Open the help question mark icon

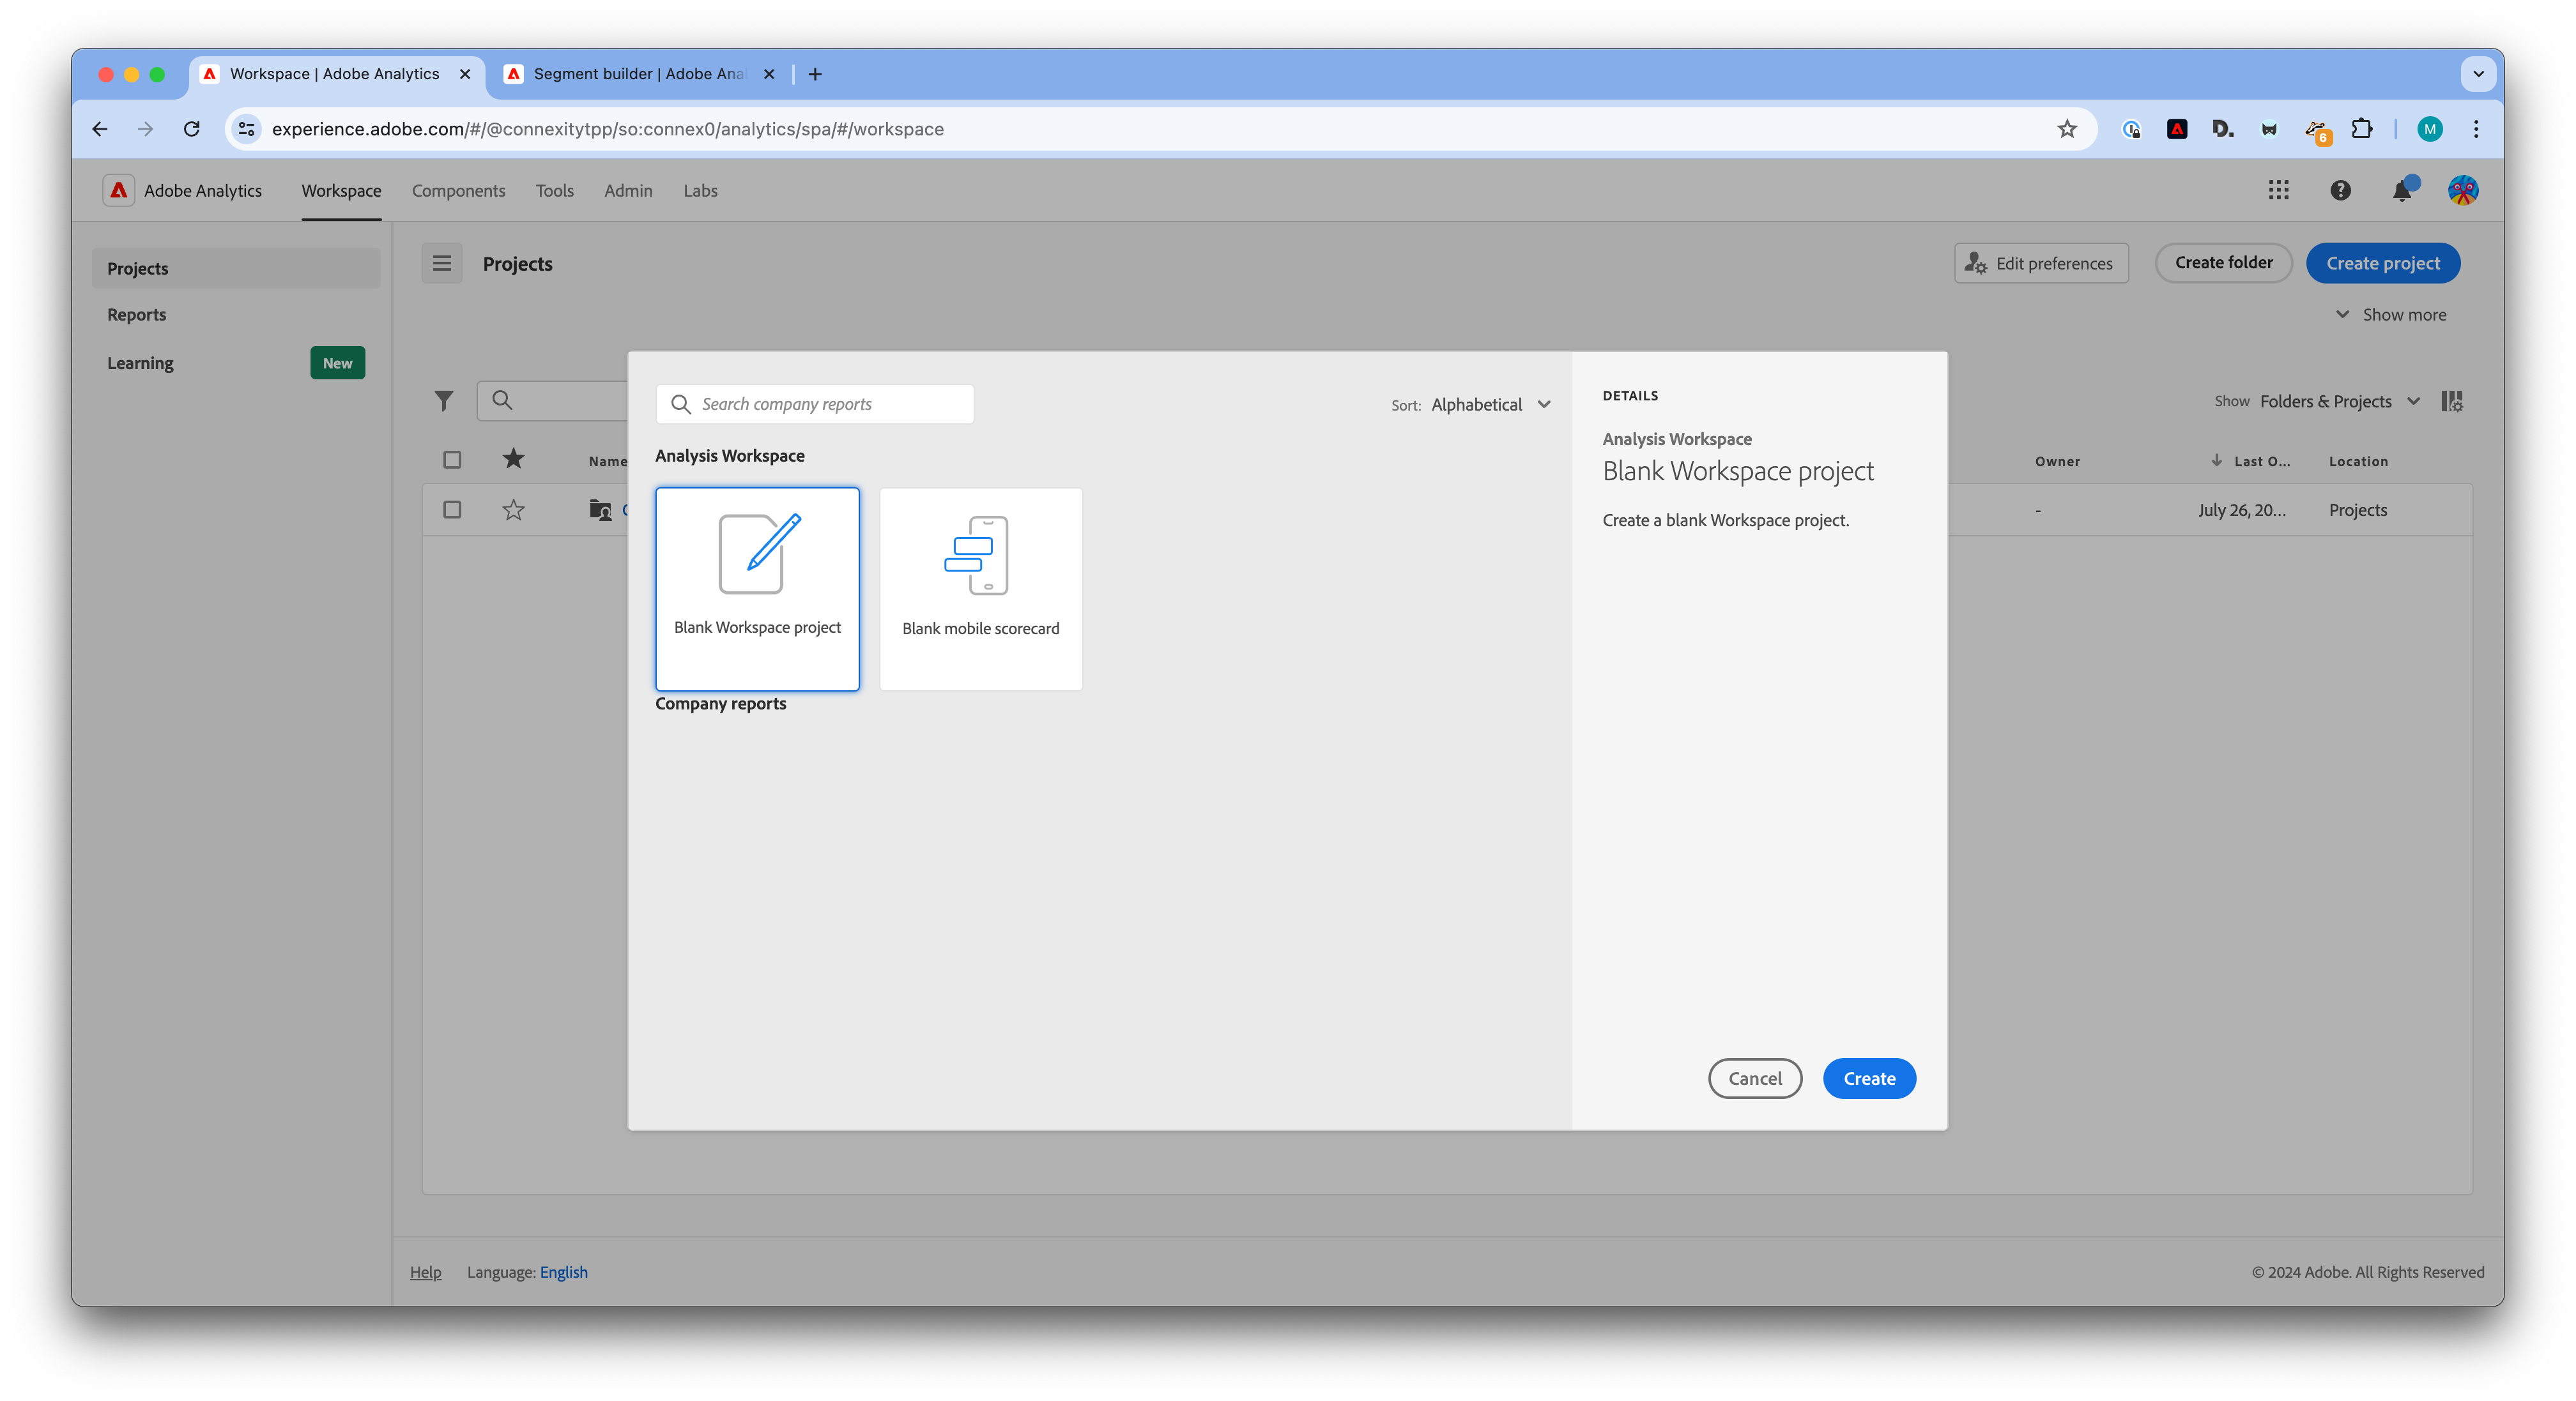[2340, 190]
